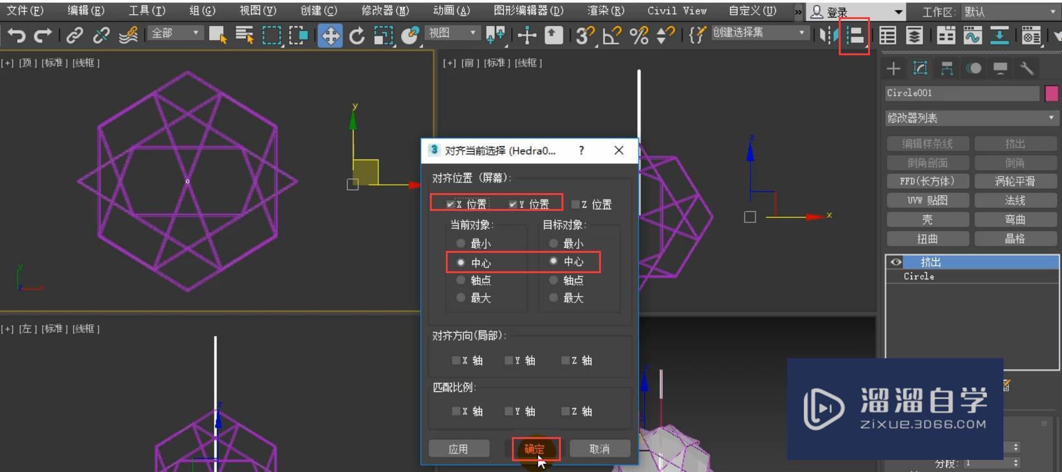Click the Select and Place tool
Image resolution: width=1062 pixels, height=472 pixels.
pos(410,35)
